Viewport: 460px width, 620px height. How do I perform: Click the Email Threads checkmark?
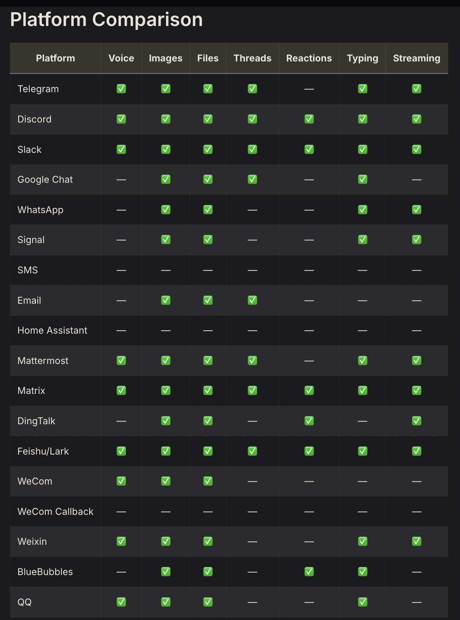252,300
